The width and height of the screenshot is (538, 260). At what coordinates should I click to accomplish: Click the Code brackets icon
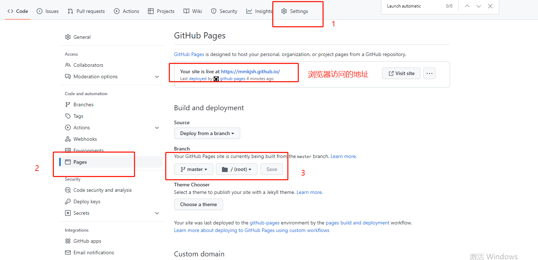pyautogui.click(x=11, y=11)
